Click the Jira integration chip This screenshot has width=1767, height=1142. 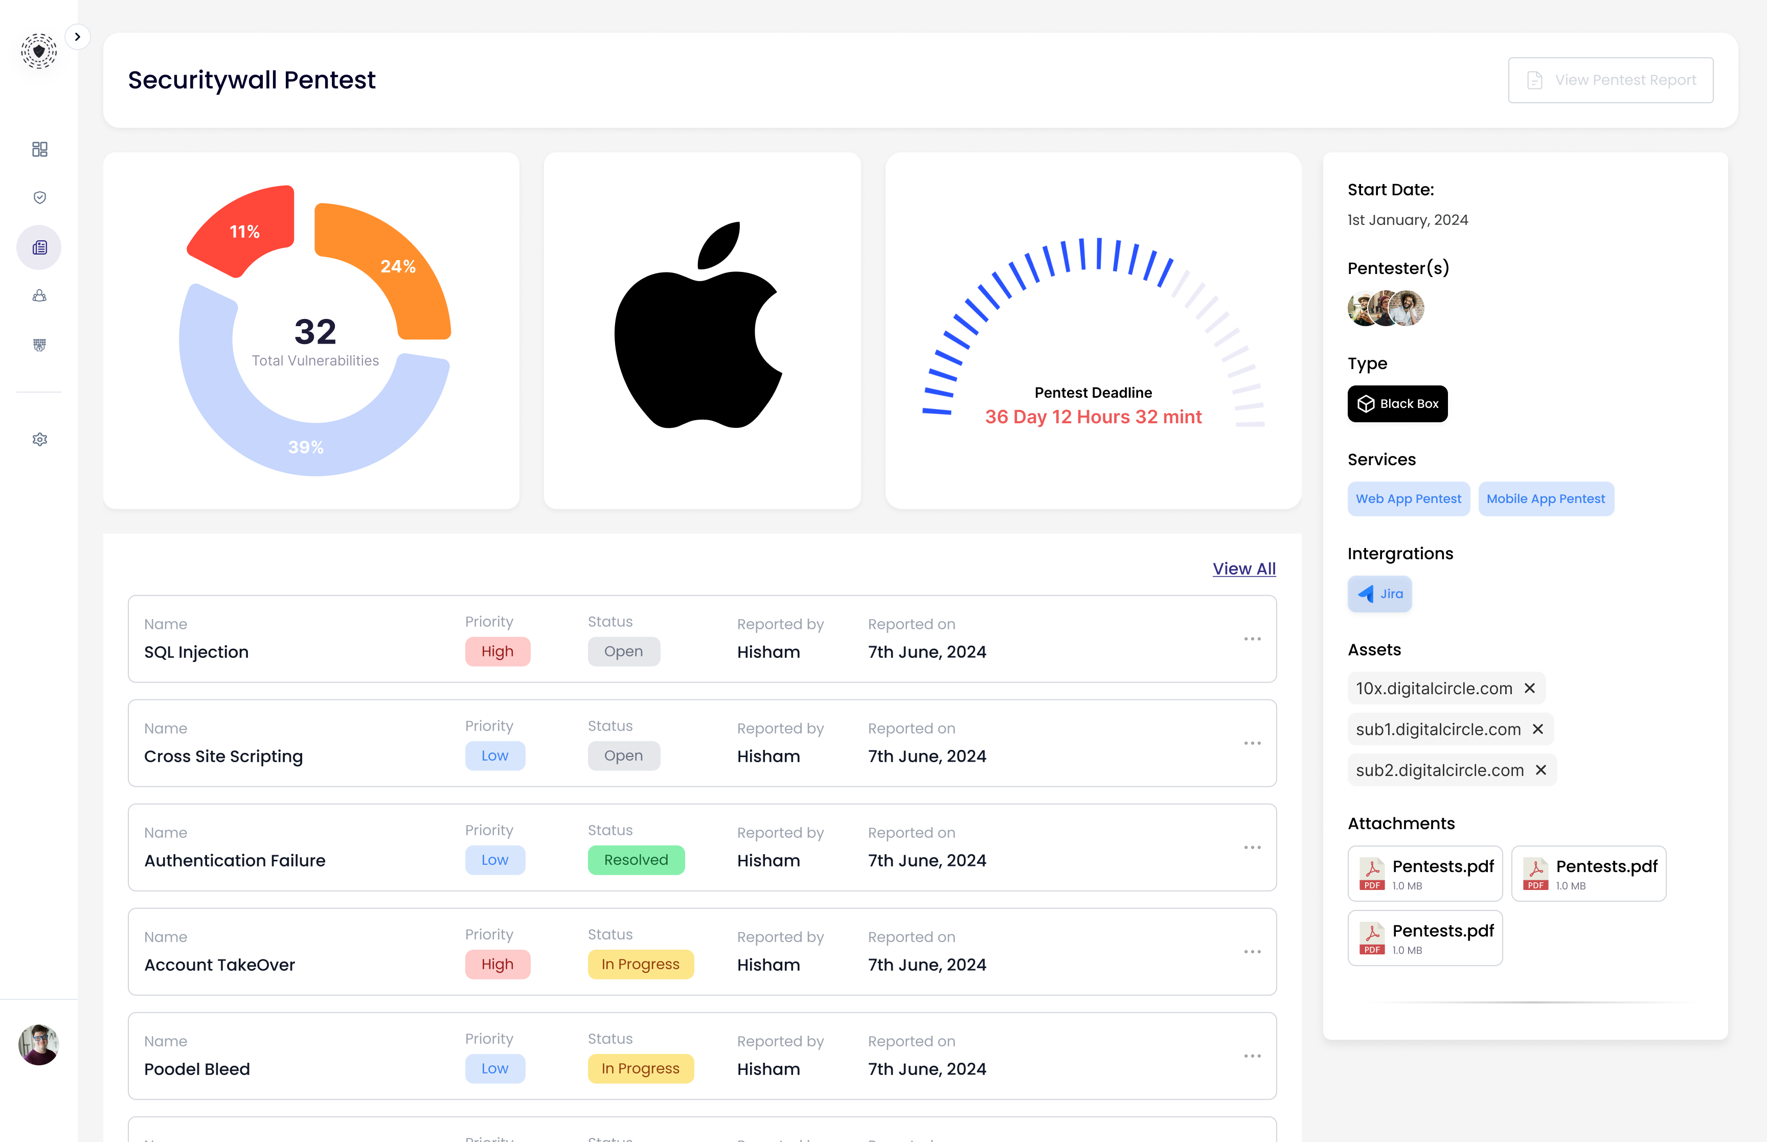coord(1379,594)
